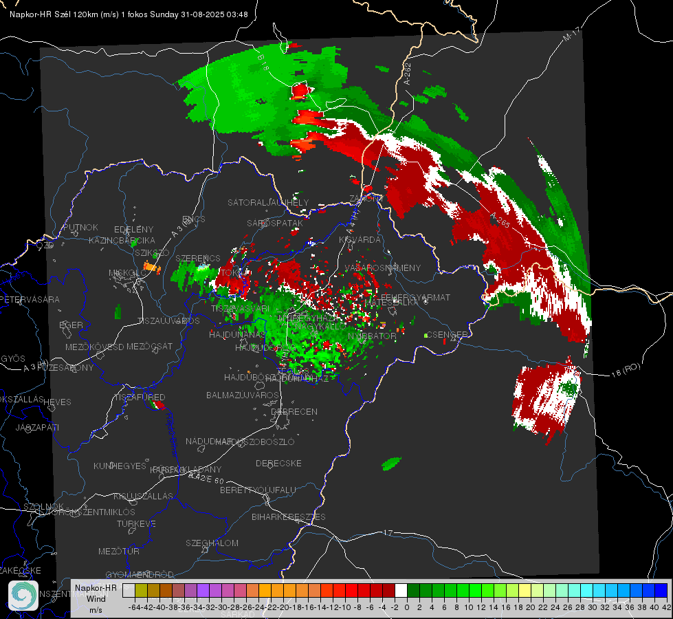
Task: Click the swirl logo icon beside the legend
Action: 23,596
